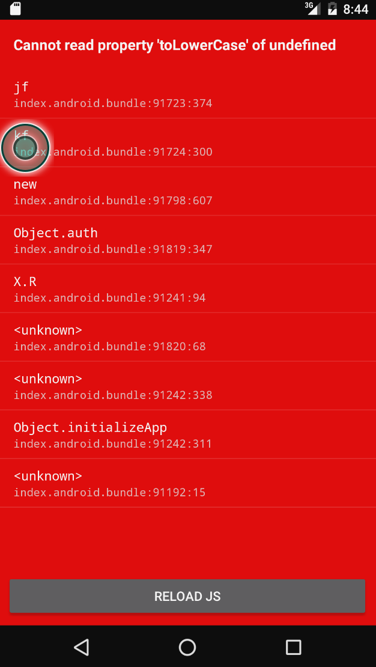Image resolution: width=376 pixels, height=667 pixels.
Task: Tap the Android back navigation icon
Action: [x=81, y=647]
